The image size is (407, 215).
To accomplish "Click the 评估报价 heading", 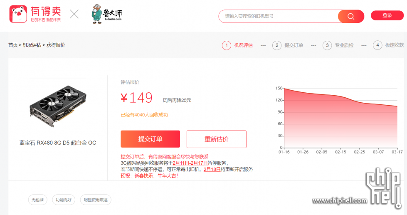I will tap(130, 82).
